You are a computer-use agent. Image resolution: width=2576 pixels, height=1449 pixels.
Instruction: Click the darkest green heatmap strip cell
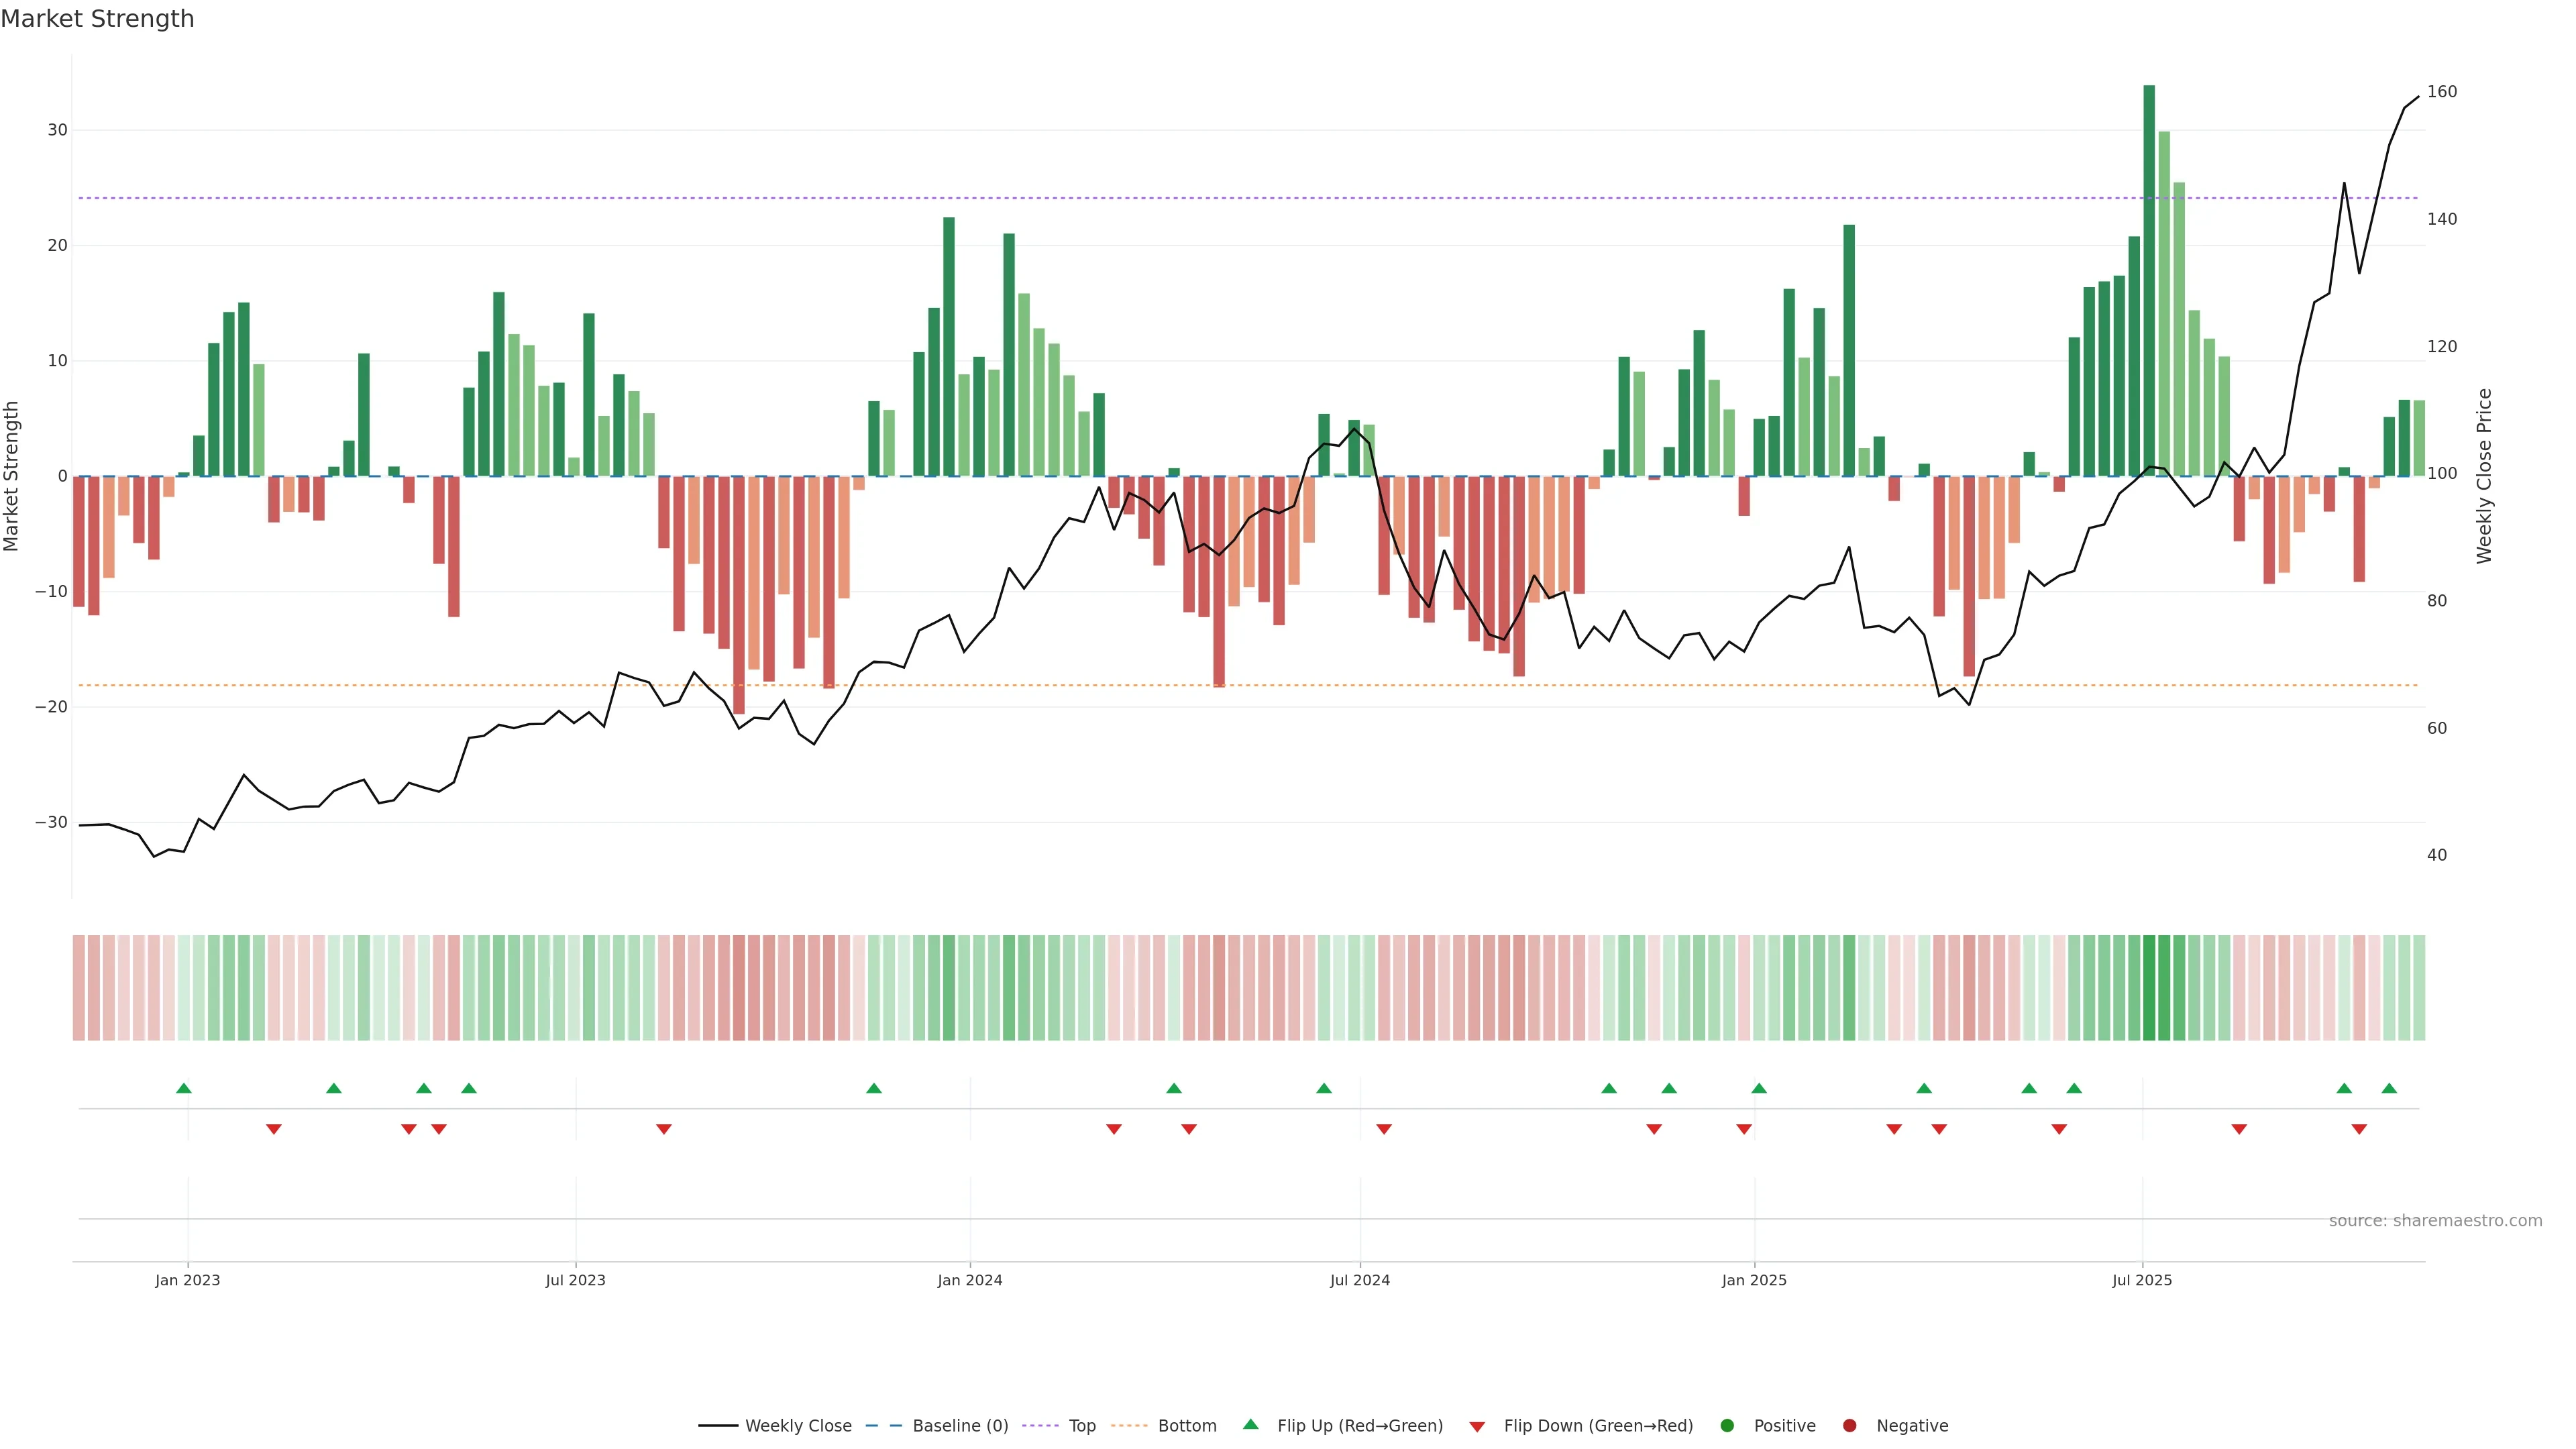tap(2149, 987)
